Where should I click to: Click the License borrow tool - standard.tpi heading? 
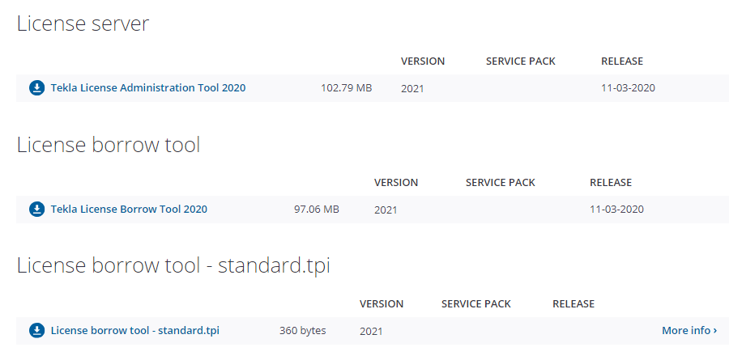[x=173, y=266]
